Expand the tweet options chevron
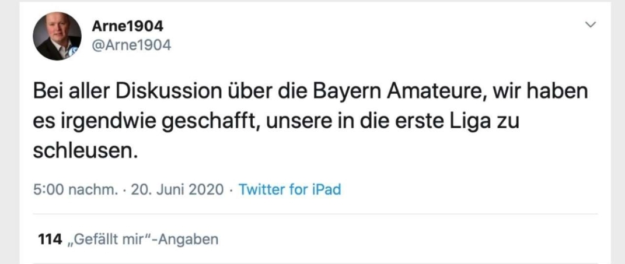 pos(591,25)
